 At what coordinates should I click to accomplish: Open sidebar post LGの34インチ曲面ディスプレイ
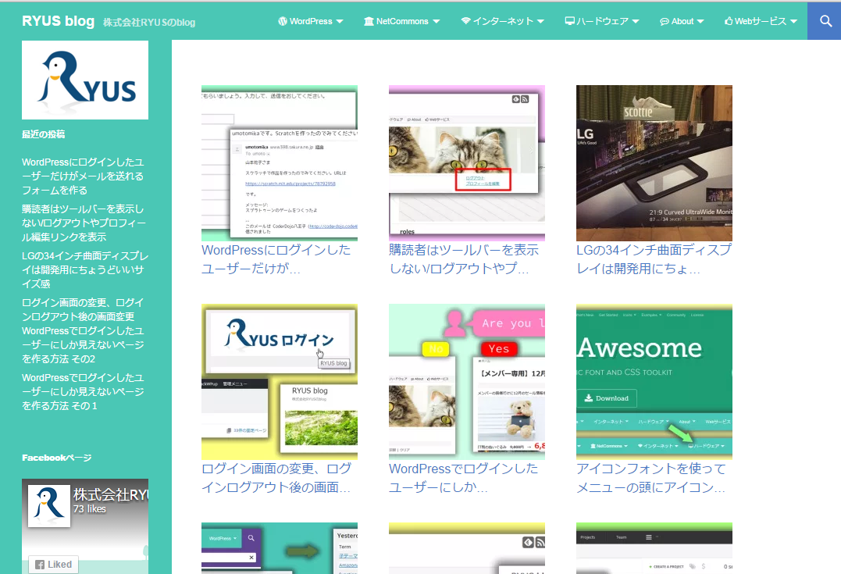point(85,269)
